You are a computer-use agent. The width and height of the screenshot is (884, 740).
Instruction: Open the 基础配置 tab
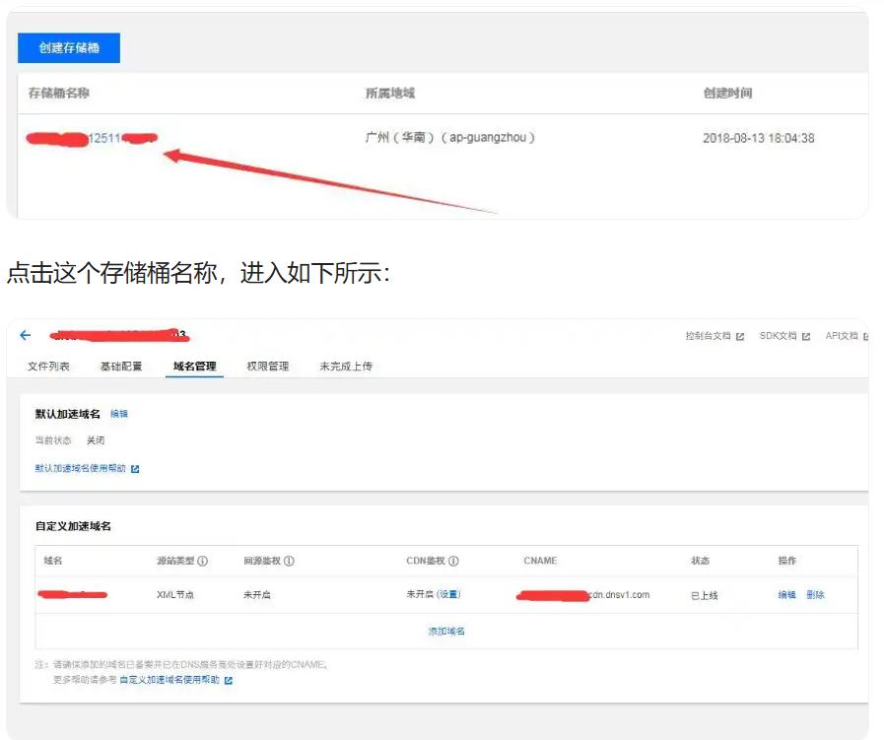[x=120, y=367]
